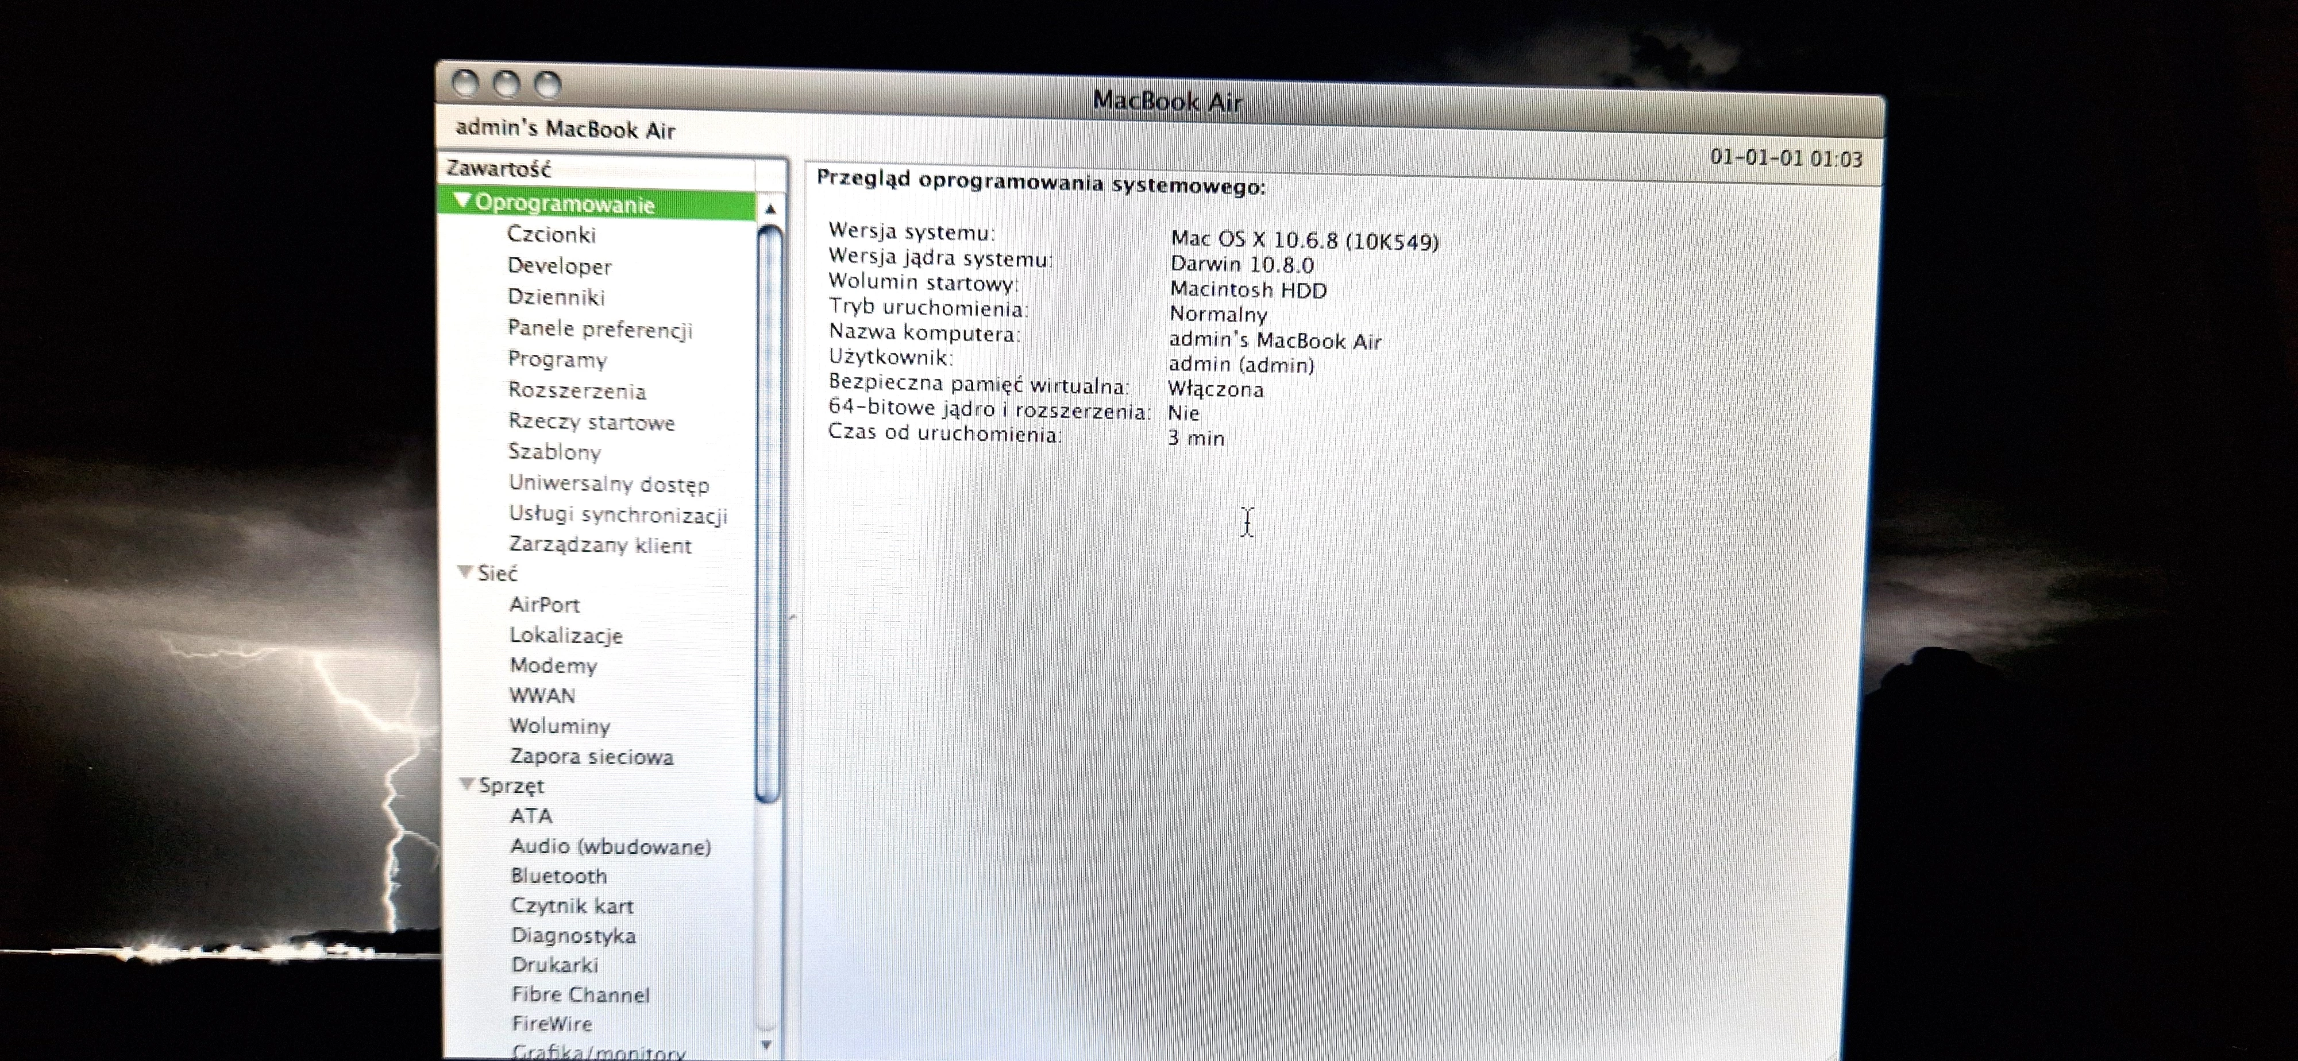Select Usługi synchronizacji item
The height and width of the screenshot is (1061, 2298).
[x=618, y=516]
